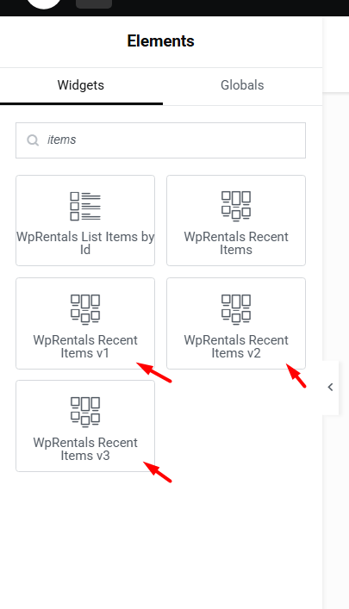The height and width of the screenshot is (609, 349).
Task: Click the 'WpRentals List Items by Id' label
Action: tap(85, 243)
